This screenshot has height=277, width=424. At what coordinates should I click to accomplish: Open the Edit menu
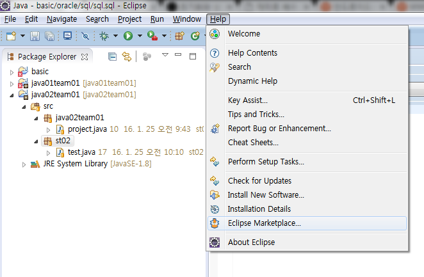31,19
